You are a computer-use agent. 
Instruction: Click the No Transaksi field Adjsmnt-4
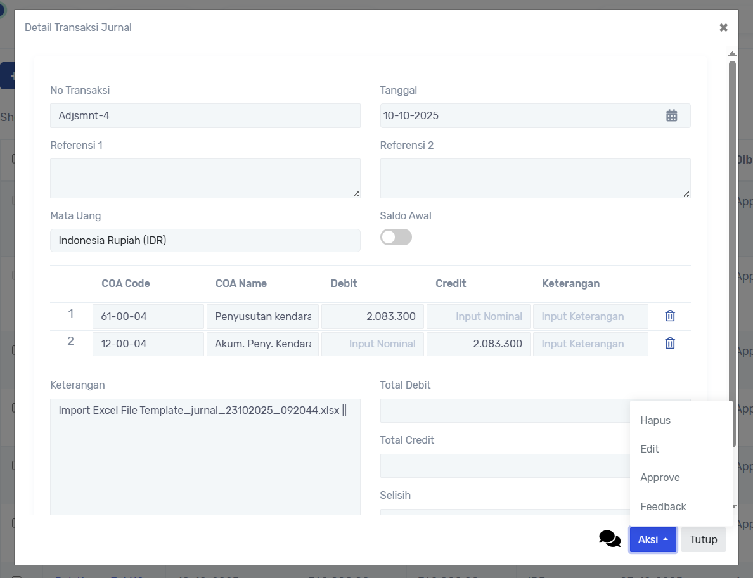click(205, 116)
